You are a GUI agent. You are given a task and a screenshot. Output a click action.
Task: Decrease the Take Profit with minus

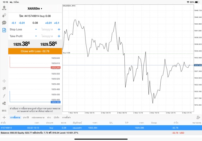pyautogui.click(x=36, y=36)
